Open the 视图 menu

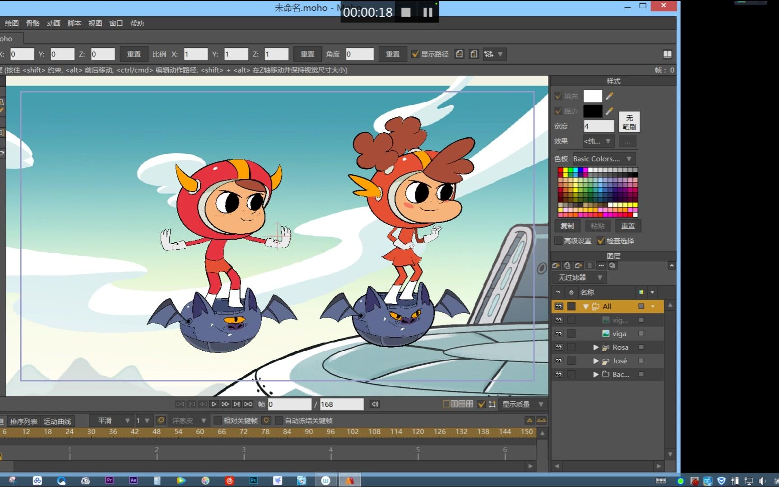pyautogui.click(x=95, y=23)
